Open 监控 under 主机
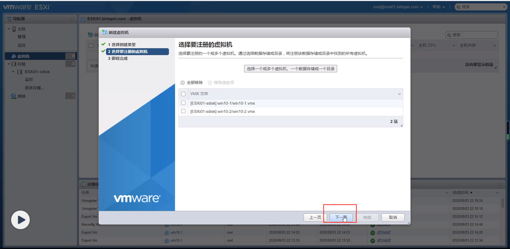 tap(22, 45)
